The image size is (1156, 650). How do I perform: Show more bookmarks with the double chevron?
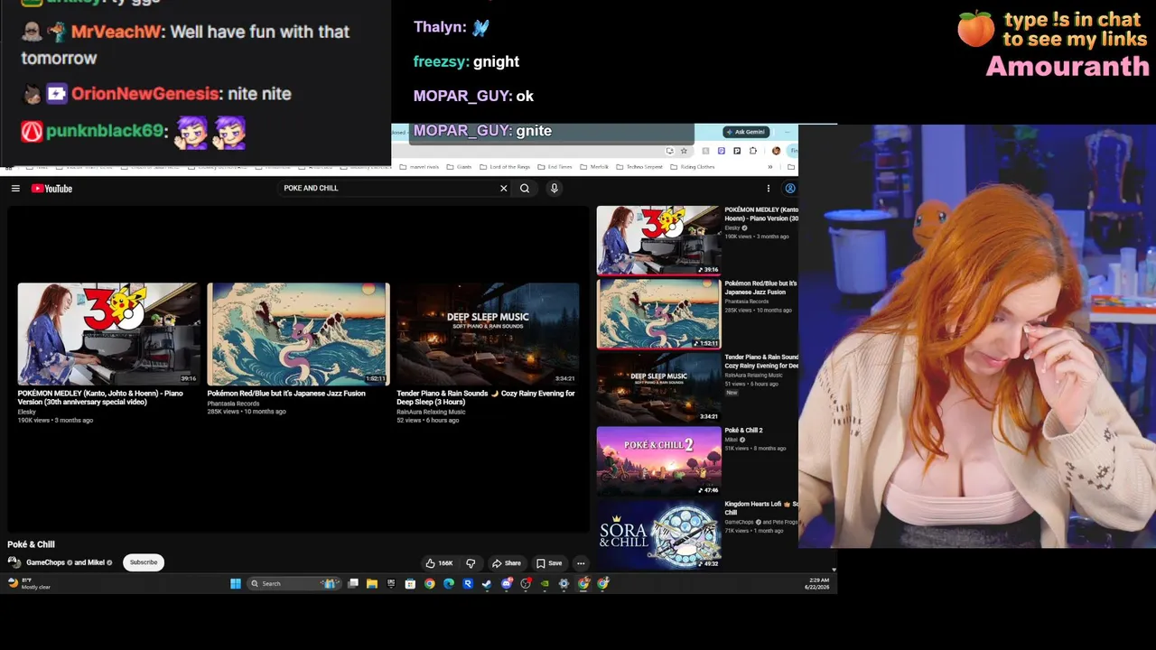770,167
